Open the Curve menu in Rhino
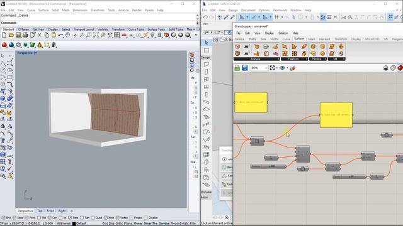403x226 pixels. pos(31,10)
